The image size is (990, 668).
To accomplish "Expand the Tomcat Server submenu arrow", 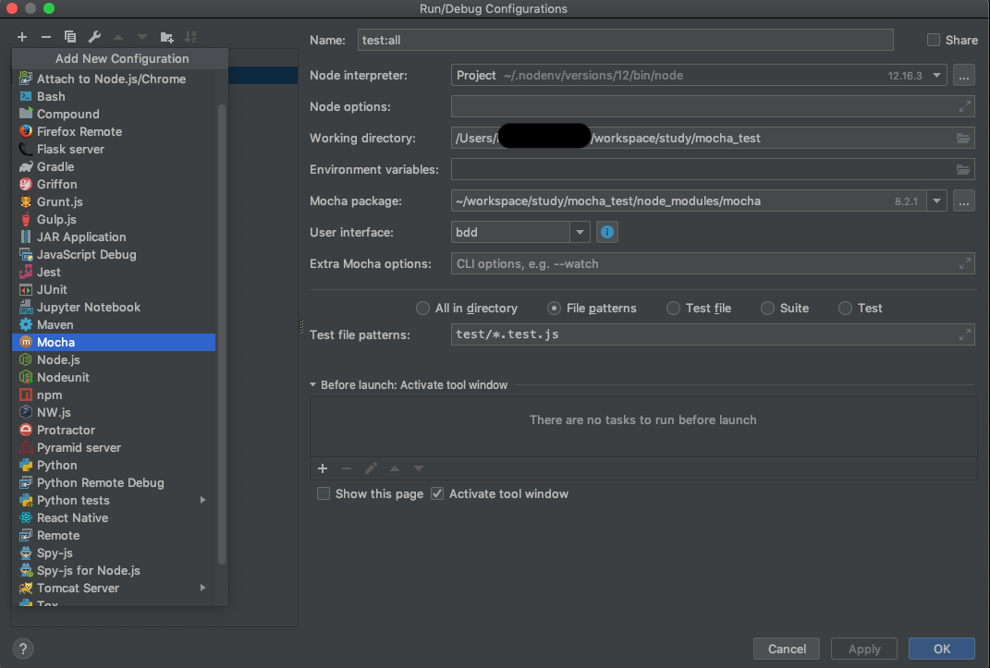I will point(203,588).
